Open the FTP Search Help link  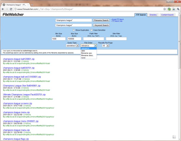[117, 21]
